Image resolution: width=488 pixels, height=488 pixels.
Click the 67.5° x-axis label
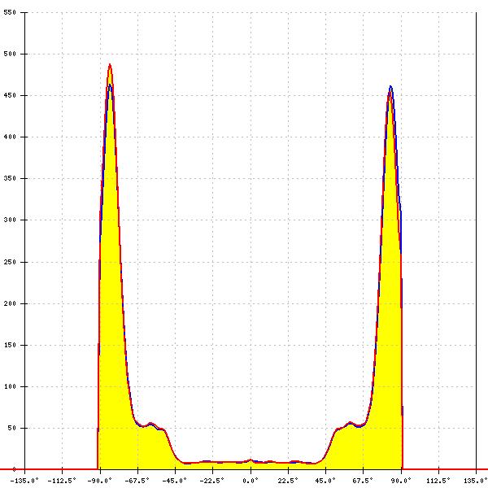[x=364, y=481]
